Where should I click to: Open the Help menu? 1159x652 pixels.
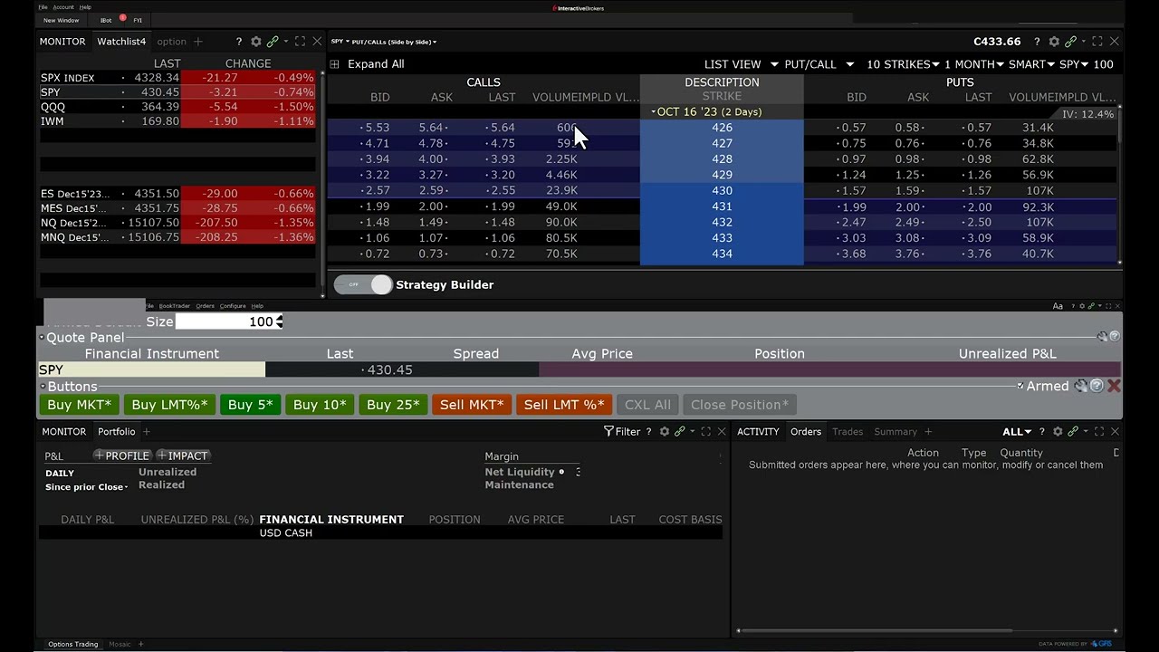(85, 7)
